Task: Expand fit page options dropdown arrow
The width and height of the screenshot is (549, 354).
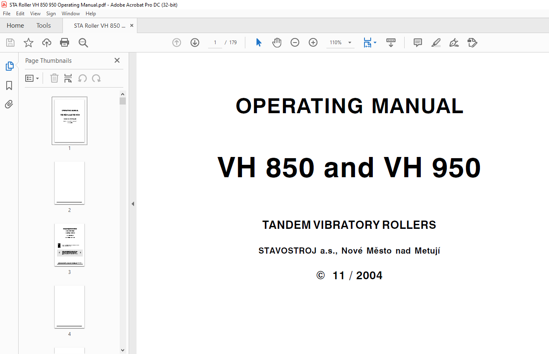Action: pyautogui.click(x=375, y=43)
